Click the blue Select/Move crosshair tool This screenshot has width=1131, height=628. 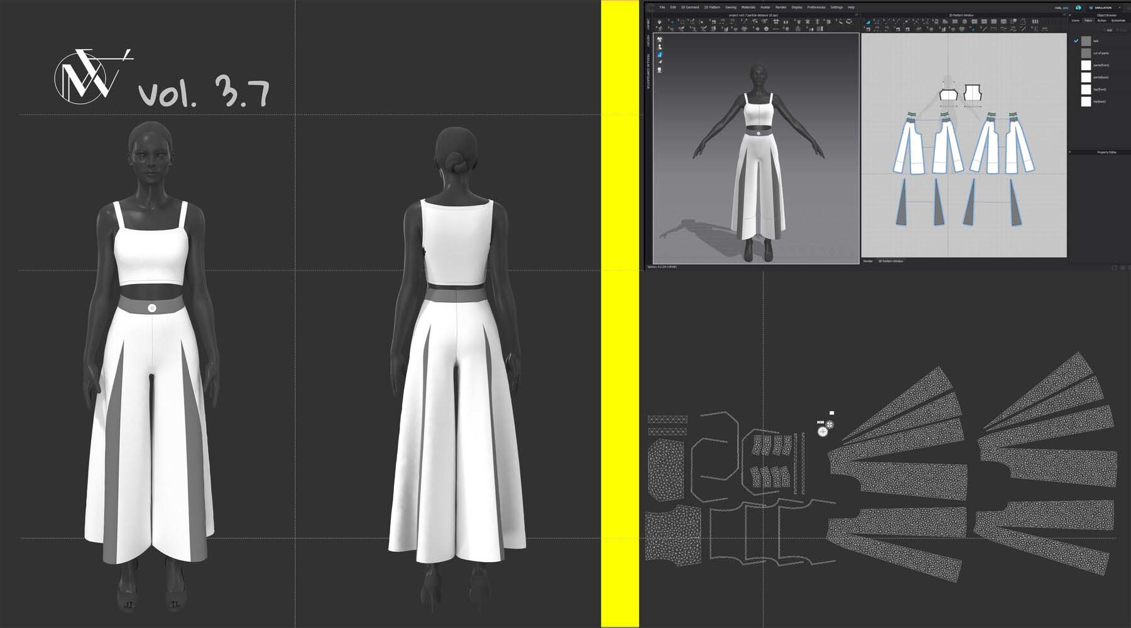point(670,22)
